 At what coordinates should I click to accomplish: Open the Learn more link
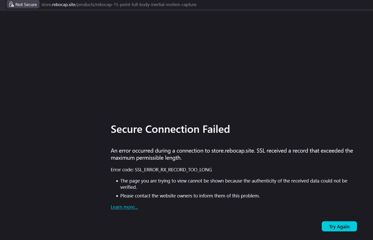124,207
